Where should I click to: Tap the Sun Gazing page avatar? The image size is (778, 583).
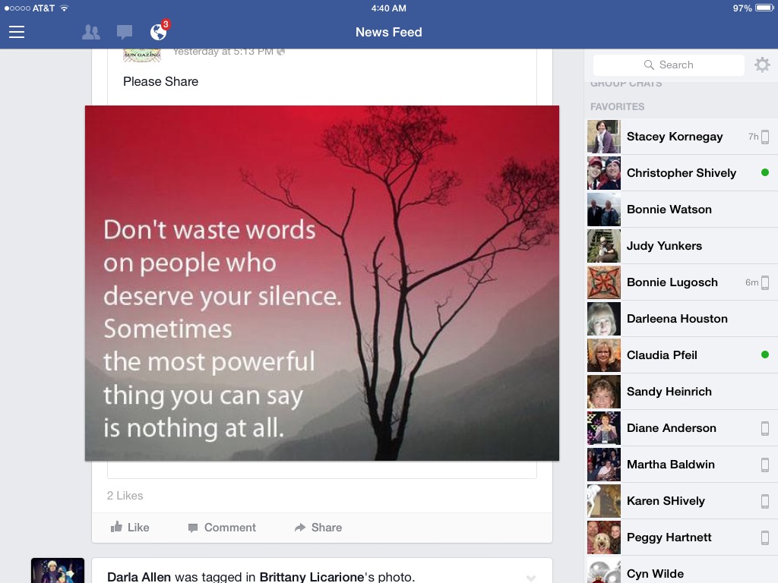coord(141,55)
